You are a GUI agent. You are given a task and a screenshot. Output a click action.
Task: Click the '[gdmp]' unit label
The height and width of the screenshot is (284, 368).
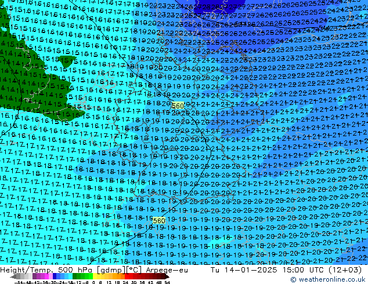pos(111,270)
